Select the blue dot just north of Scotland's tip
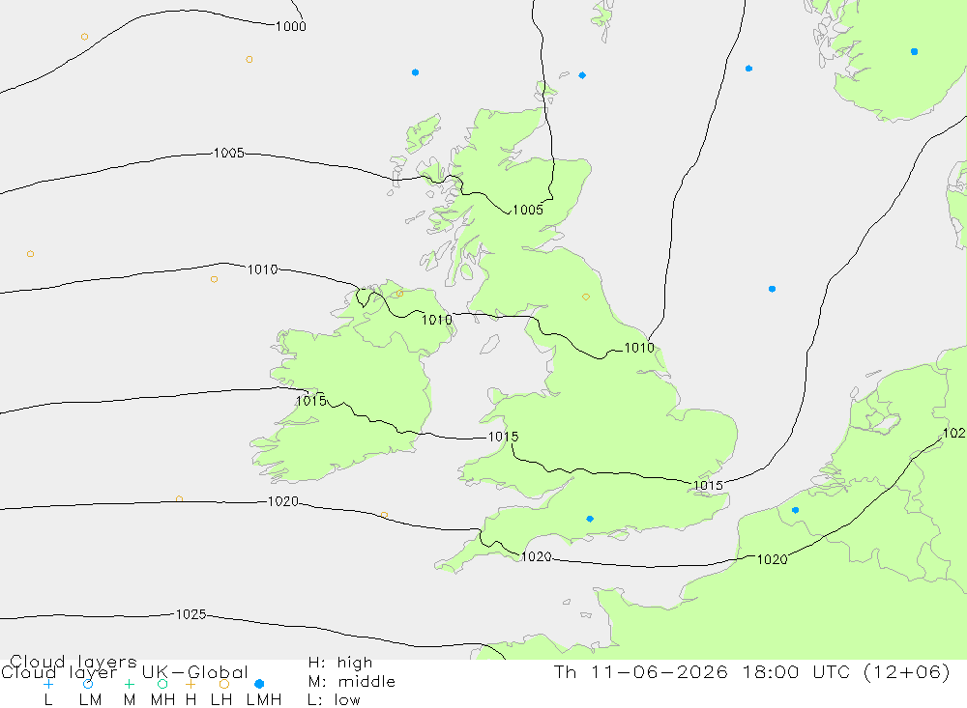 click(582, 75)
